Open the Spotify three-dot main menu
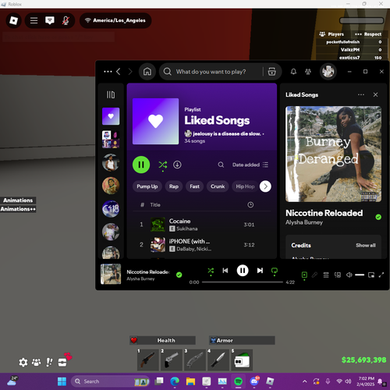390x390 pixels. tap(108, 72)
